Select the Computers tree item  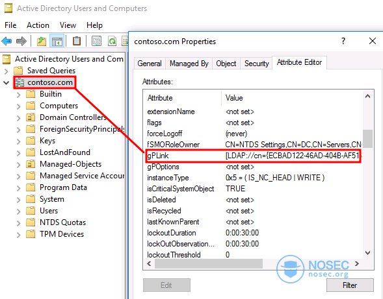59,106
